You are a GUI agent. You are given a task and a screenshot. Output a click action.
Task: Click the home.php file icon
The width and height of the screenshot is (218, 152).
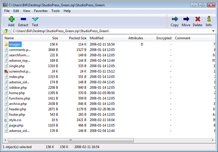pos(6,93)
